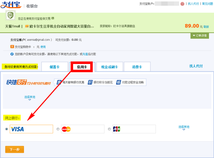Click the 付款过程安全流畅 text

click(x=133, y=82)
